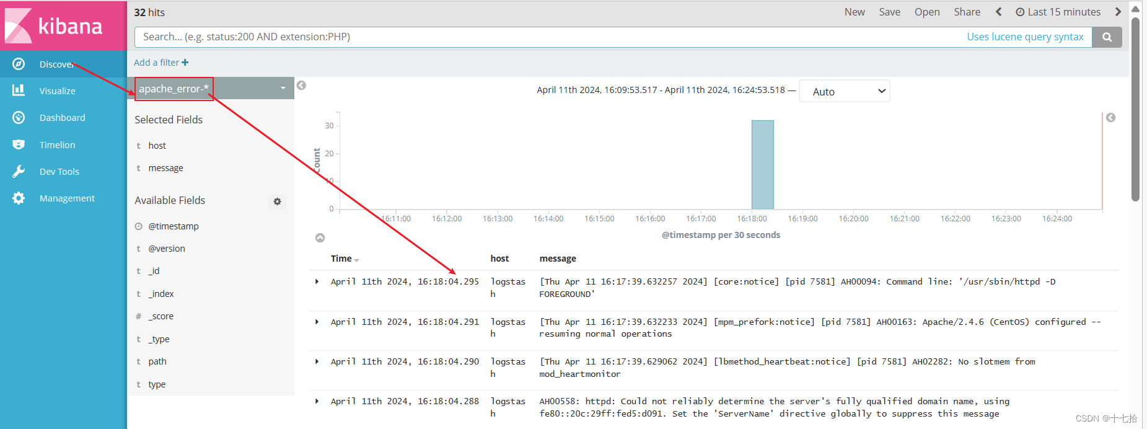Click Save in the top menu

point(889,12)
